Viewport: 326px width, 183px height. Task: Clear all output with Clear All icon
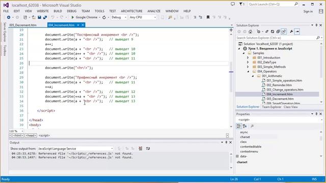(141, 148)
